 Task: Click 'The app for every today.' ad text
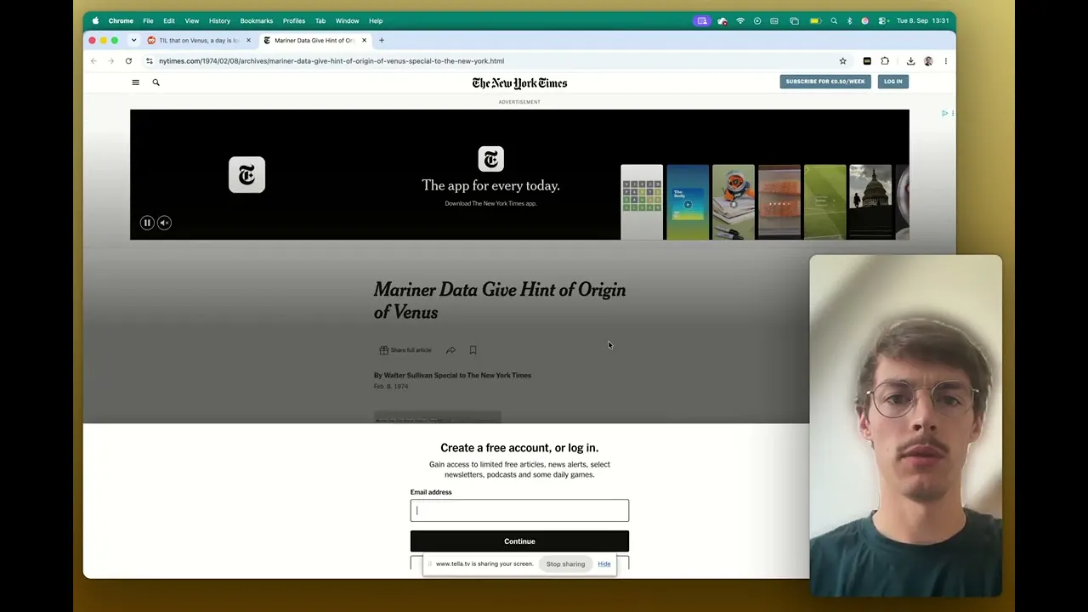click(x=490, y=185)
